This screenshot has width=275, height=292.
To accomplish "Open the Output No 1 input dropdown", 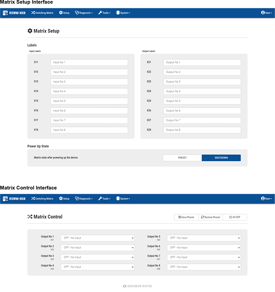I will (x=98, y=238).
